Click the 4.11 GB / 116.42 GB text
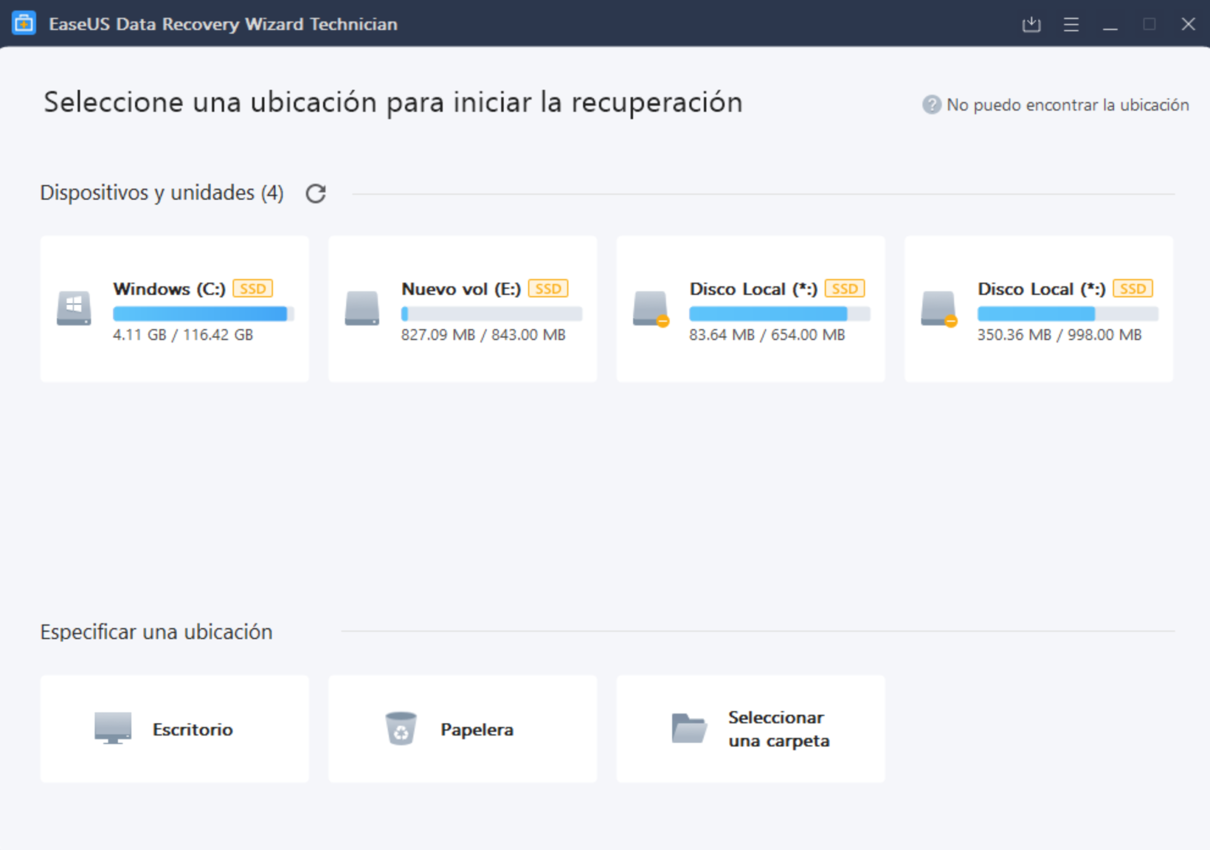 tap(183, 335)
